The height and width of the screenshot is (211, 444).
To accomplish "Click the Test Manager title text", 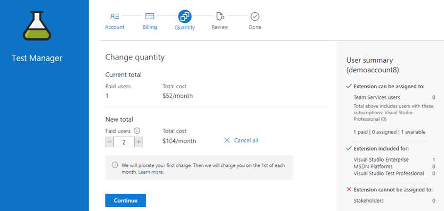I will pyautogui.click(x=37, y=58).
